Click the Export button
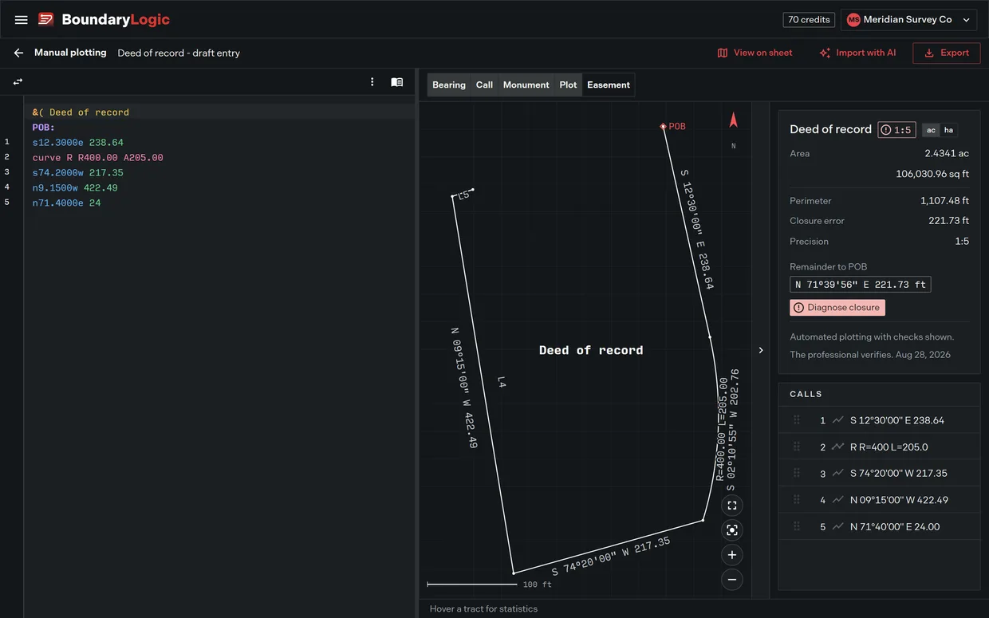This screenshot has width=989, height=618. pos(947,53)
